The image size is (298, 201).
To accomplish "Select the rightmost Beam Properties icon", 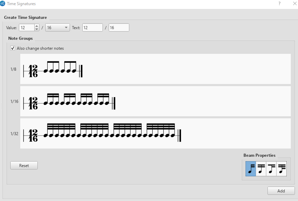I will point(282,168).
